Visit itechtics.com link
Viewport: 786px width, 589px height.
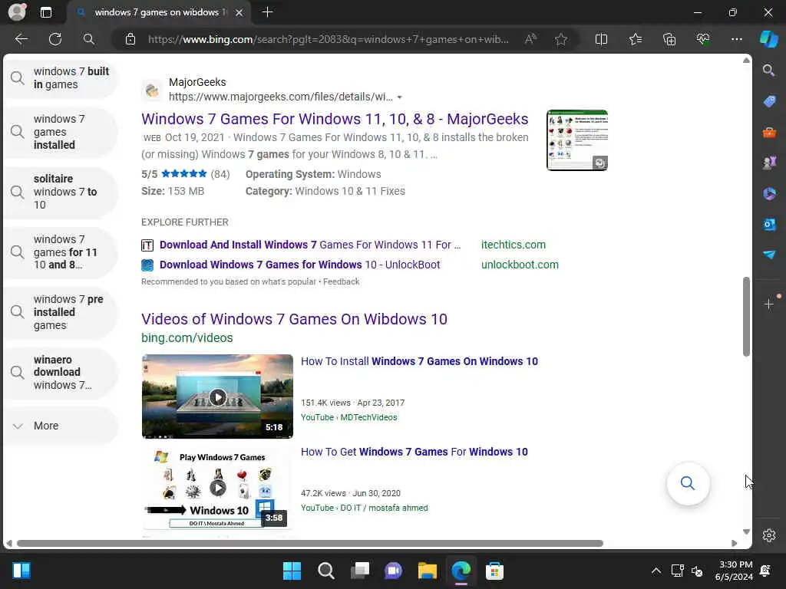(514, 245)
